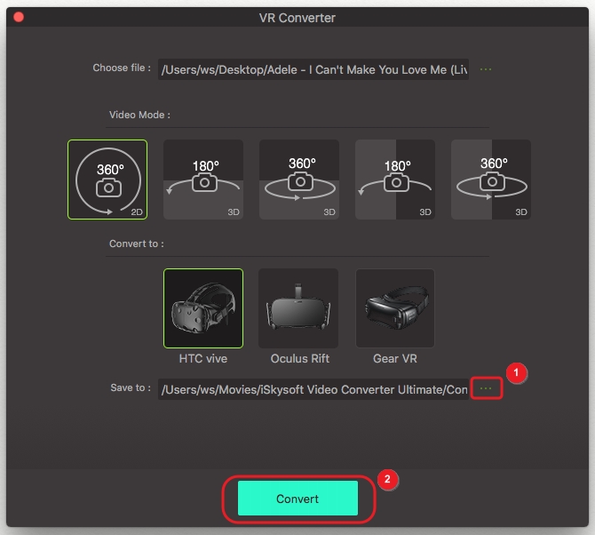Choose 360° 3D side-by-side video mode

tap(491, 180)
